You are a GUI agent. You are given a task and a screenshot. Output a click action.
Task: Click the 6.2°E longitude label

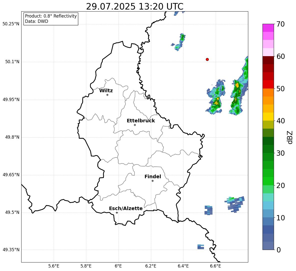(151, 266)
